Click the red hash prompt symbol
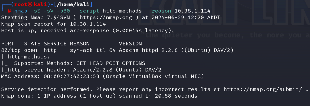 click(10, 11)
